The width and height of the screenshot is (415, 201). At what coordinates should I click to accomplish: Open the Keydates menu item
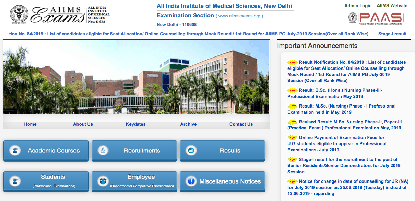tap(135, 124)
